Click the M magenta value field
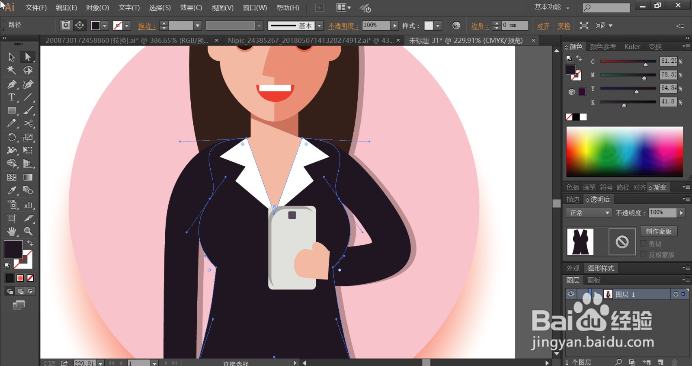Viewport: 692px width, 366px height. 668,74
